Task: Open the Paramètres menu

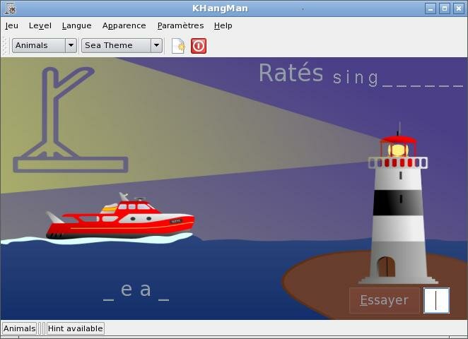Action: (x=180, y=25)
